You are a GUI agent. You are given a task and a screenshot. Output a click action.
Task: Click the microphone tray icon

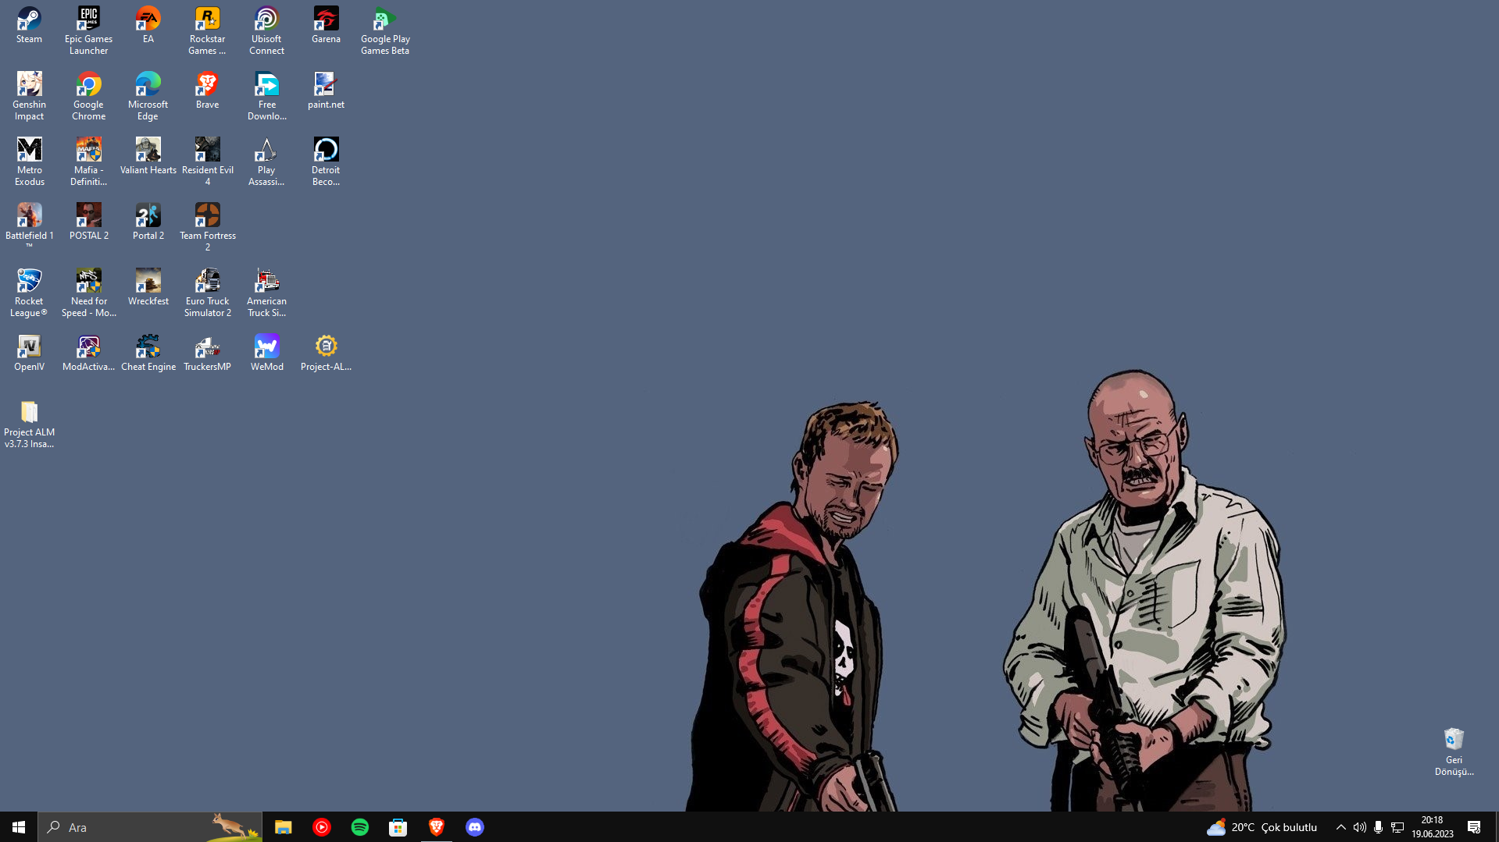click(x=1378, y=827)
